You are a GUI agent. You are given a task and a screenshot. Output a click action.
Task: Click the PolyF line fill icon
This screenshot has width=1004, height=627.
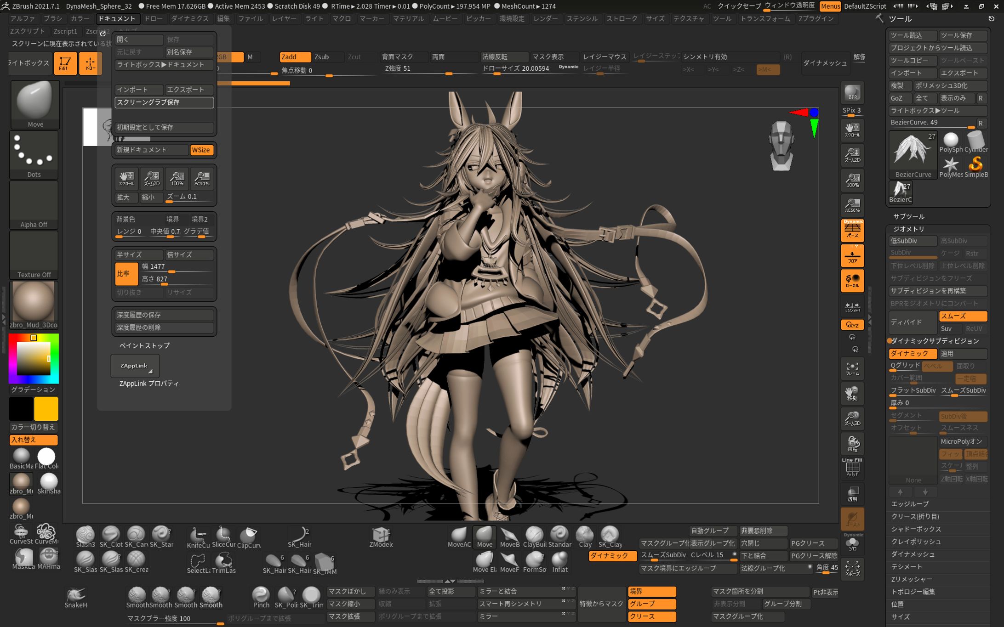click(852, 468)
